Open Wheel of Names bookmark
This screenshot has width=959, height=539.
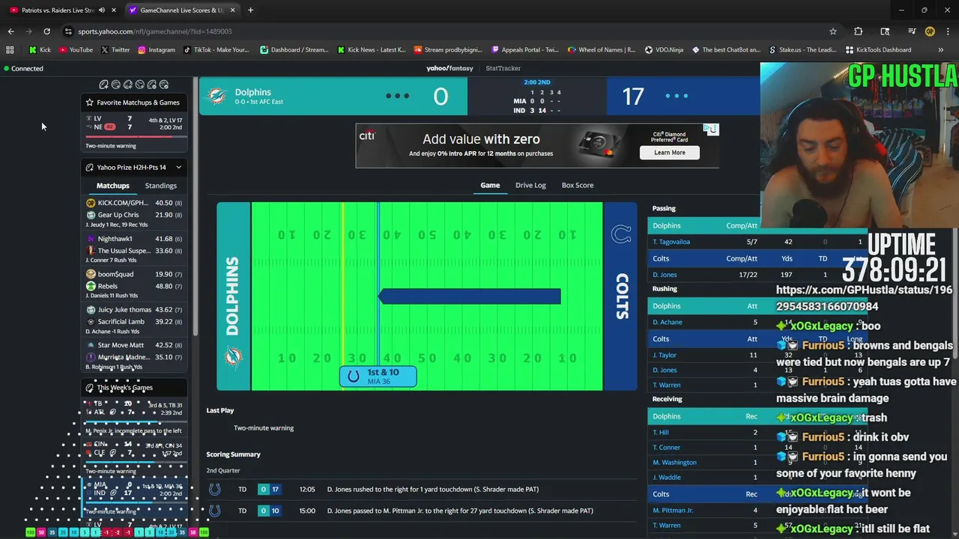coord(602,50)
